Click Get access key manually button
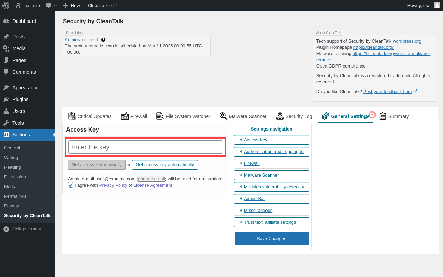This screenshot has height=277, width=443. 97,165
